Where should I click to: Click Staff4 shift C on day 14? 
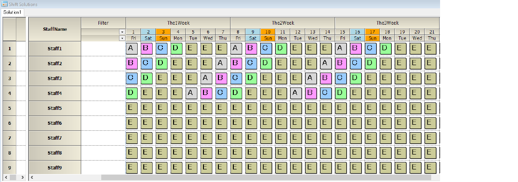point(326,93)
